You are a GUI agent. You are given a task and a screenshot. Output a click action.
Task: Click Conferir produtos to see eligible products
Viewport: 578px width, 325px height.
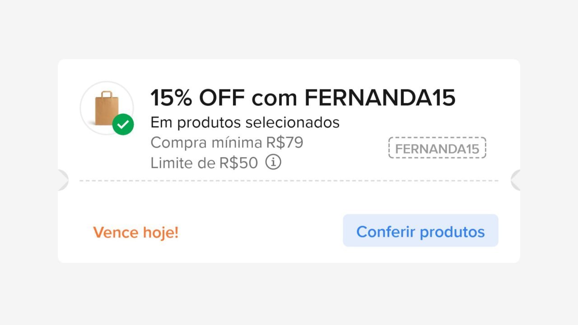[x=420, y=231]
